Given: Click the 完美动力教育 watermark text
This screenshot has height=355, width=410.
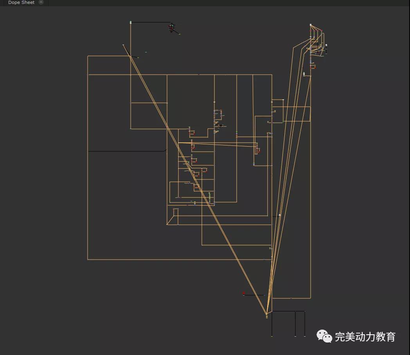Looking at the screenshot, I should point(365,337).
